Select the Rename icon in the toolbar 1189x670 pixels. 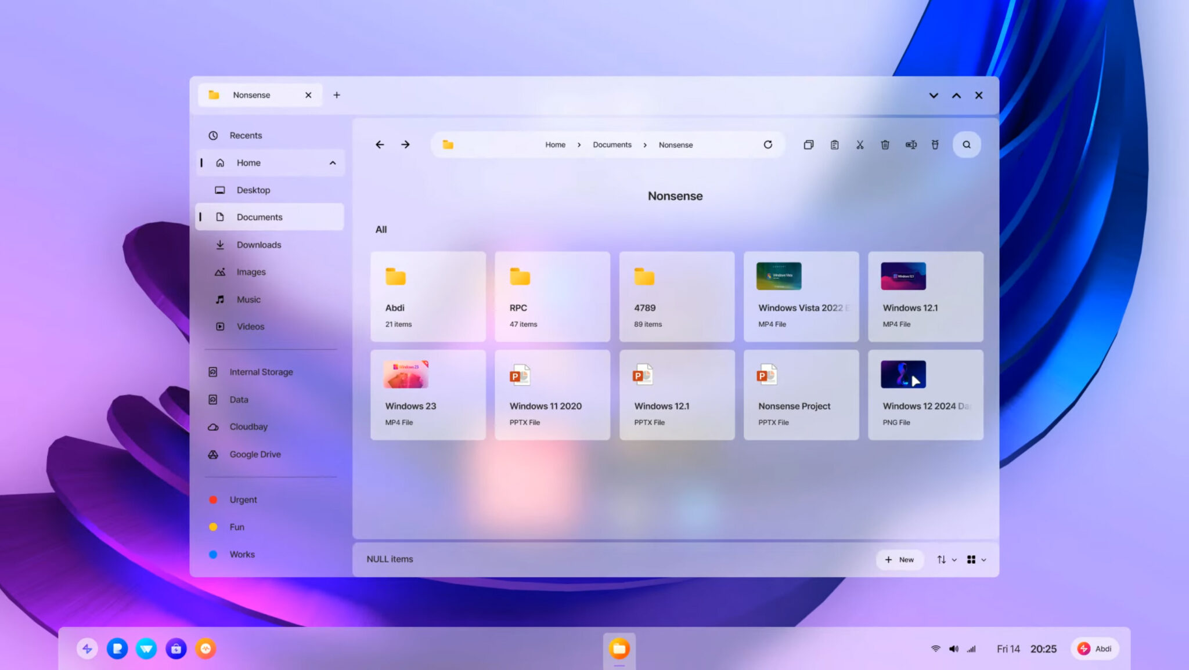point(910,144)
